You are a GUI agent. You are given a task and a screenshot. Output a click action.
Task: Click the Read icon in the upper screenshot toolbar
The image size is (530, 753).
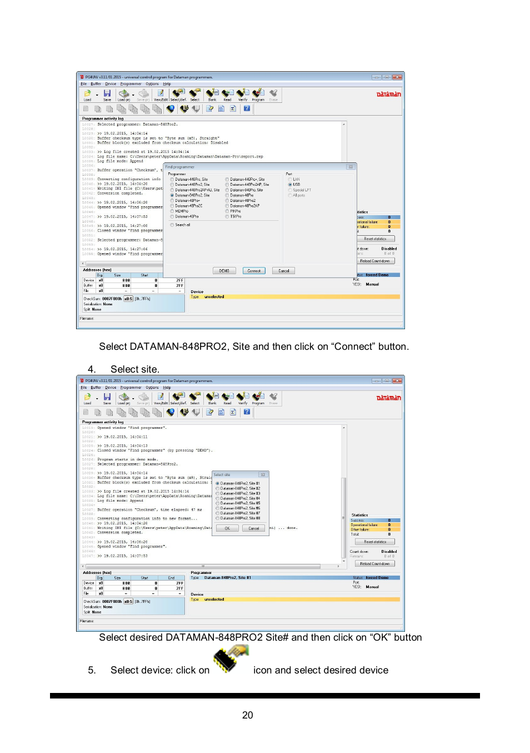tap(227, 95)
